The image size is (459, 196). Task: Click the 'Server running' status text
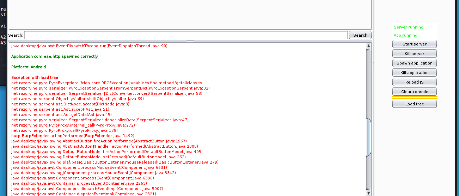point(408,27)
